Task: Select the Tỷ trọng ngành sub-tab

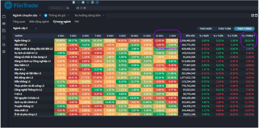Action: pyautogui.click(x=62, y=22)
